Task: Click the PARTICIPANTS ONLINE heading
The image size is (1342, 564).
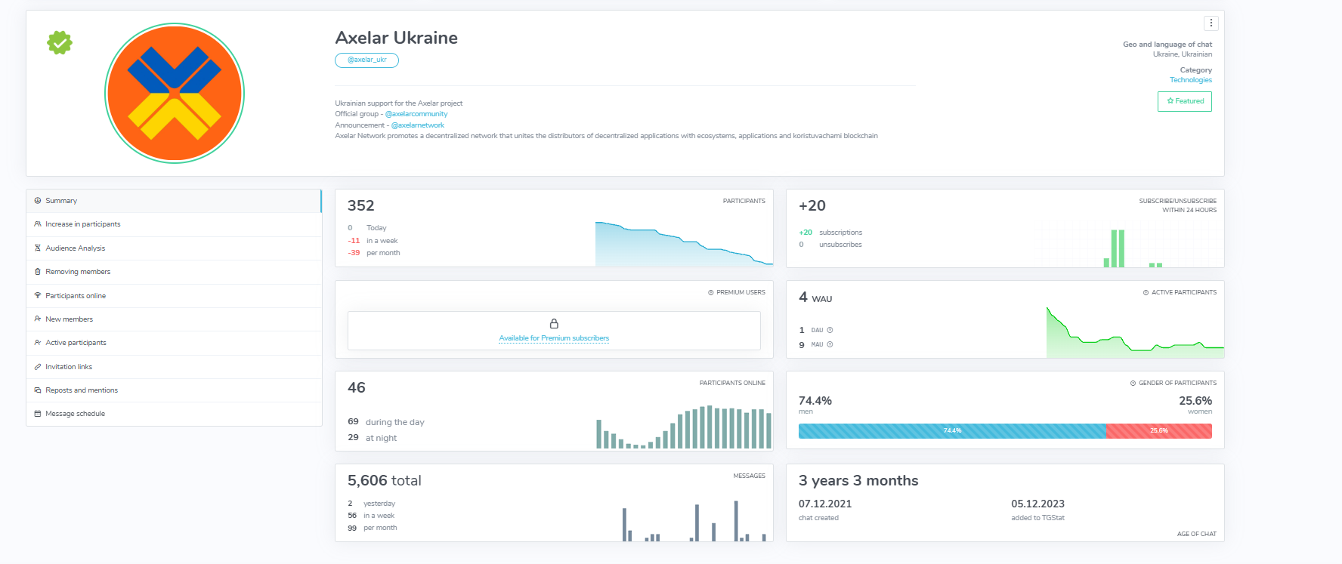Action: click(x=732, y=383)
